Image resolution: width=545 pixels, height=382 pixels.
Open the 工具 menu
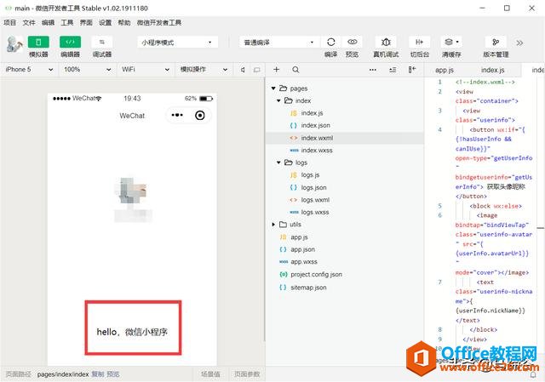pyautogui.click(x=67, y=23)
